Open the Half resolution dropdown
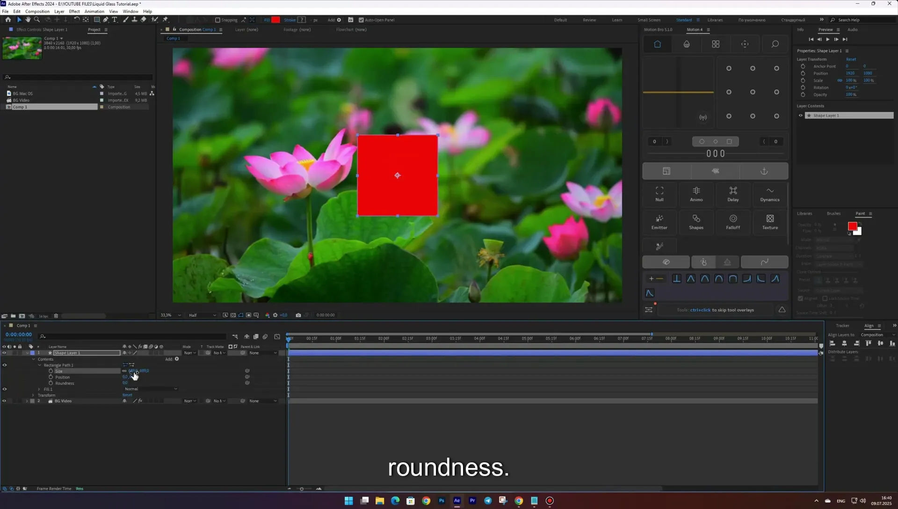Viewport: 898px width, 509px height. pyautogui.click(x=203, y=315)
